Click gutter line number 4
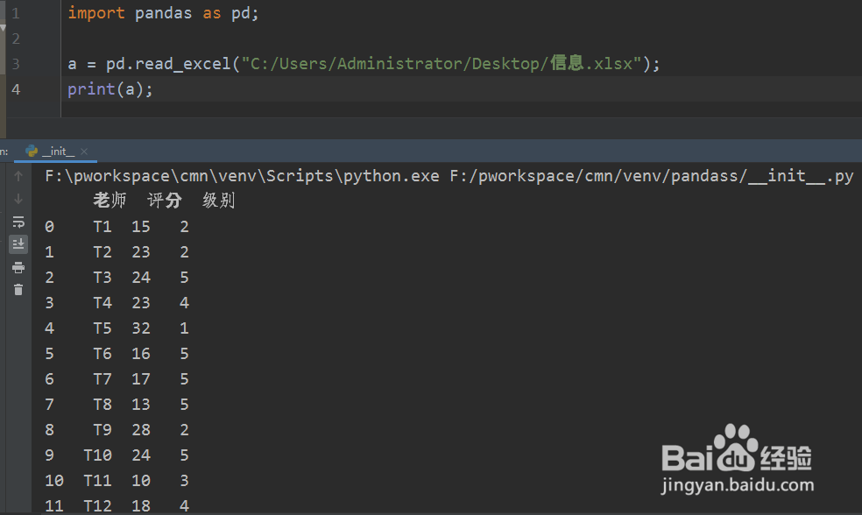 click(16, 89)
